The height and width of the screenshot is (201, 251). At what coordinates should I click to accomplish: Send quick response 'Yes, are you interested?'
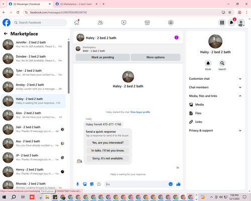(x=108, y=143)
